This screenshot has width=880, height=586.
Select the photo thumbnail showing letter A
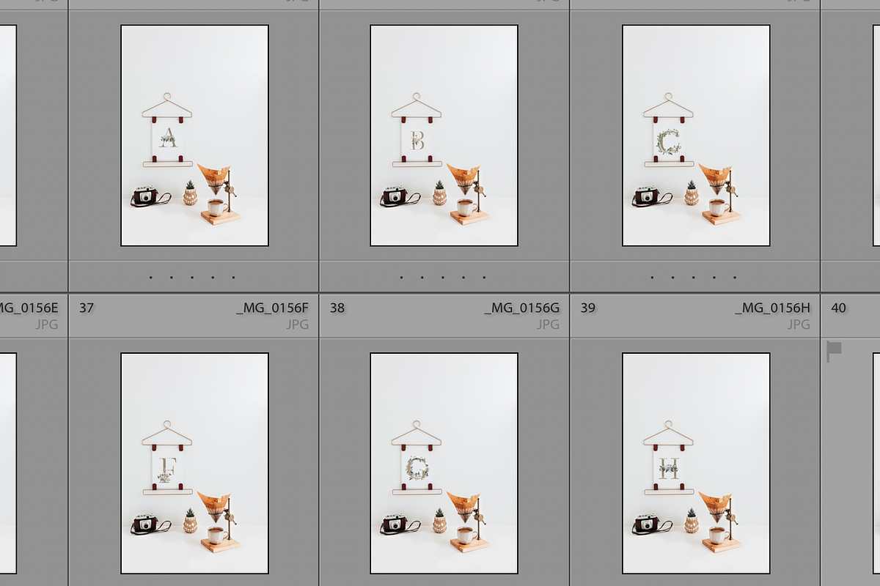[x=194, y=136]
